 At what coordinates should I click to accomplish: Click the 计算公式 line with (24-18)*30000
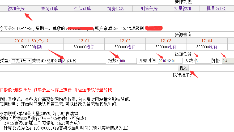[66, 128]
